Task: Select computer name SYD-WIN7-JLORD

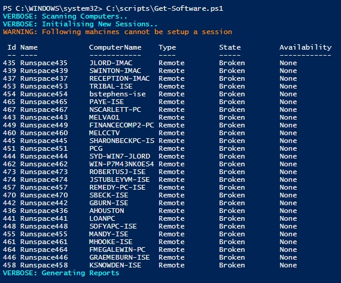Action: [120, 156]
